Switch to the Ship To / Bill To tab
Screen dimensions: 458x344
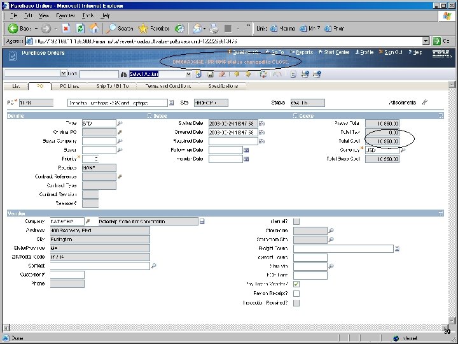tap(113, 86)
